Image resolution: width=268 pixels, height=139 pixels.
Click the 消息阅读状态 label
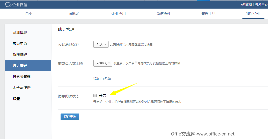coord(69,96)
